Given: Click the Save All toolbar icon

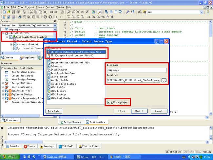Looking at the screenshot, I should (x=18, y=12).
